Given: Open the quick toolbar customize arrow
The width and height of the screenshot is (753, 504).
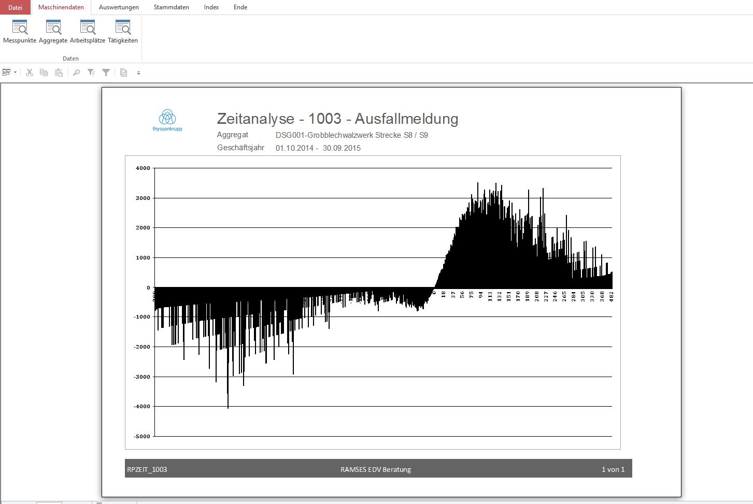Looking at the screenshot, I should tap(138, 73).
